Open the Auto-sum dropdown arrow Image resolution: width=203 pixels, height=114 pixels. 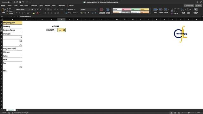180,9
